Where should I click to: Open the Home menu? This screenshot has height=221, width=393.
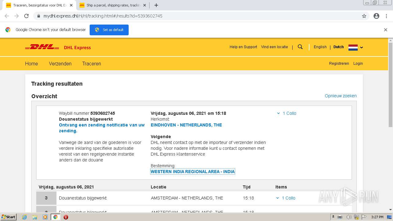[32, 64]
